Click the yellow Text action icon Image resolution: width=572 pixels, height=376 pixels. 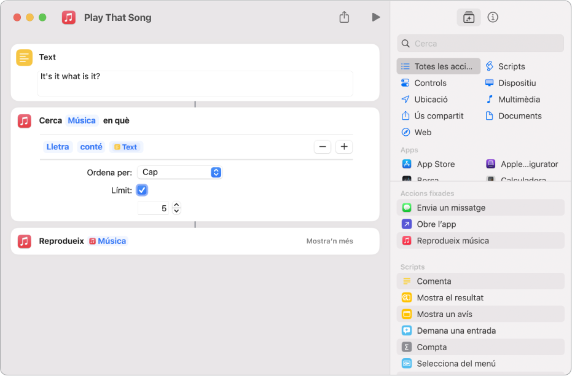(24, 57)
